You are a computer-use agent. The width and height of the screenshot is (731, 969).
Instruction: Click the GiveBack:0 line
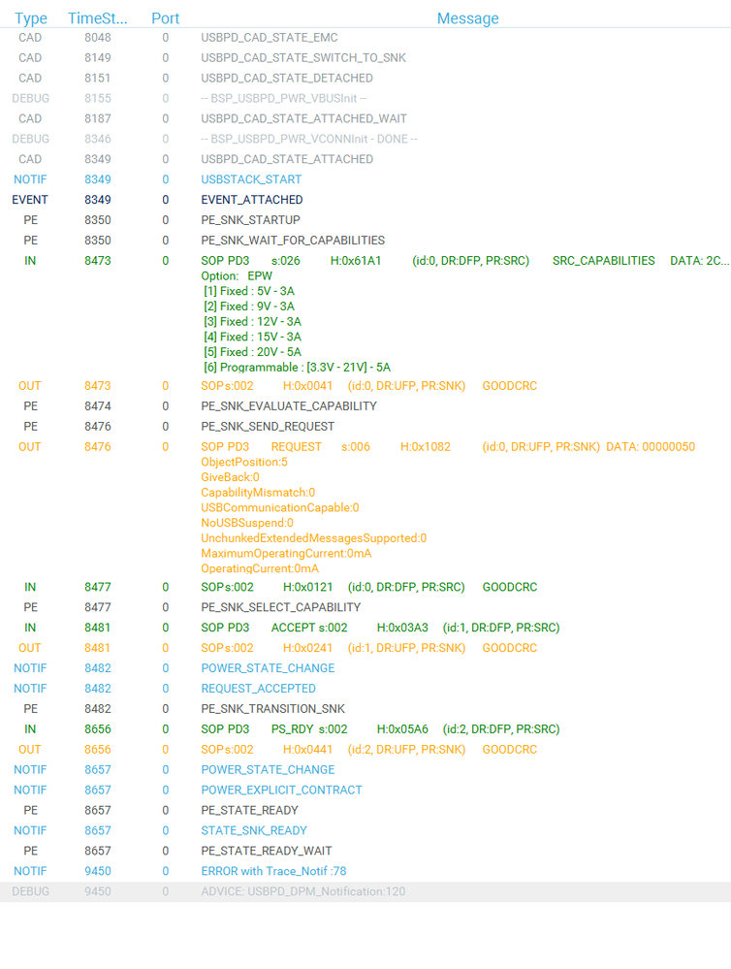click(x=230, y=477)
